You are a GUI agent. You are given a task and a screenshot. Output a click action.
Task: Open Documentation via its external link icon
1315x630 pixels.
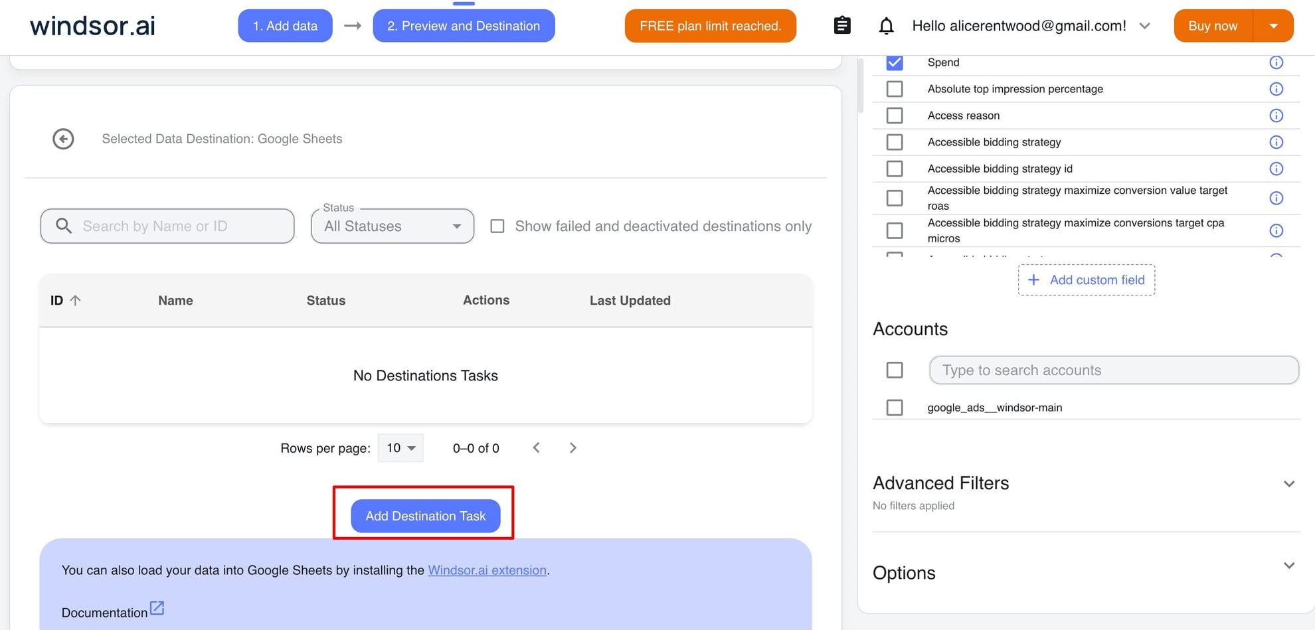(x=157, y=606)
